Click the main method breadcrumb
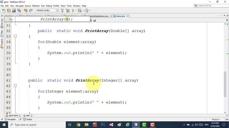The width and height of the screenshot is (229, 128). [x=27, y=116]
